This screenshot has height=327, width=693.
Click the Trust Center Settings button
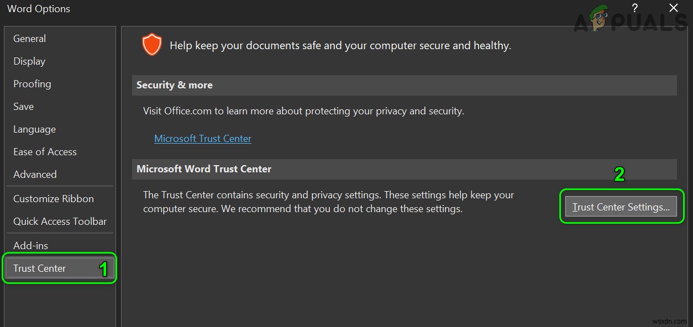pos(621,207)
